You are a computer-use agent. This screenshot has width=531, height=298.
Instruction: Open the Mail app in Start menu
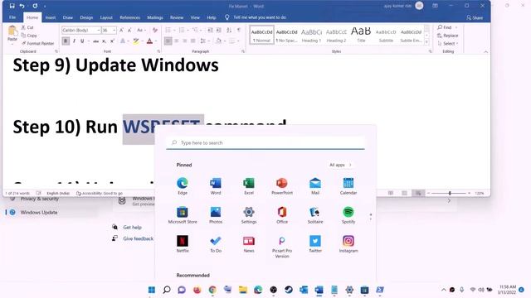pyautogui.click(x=315, y=185)
